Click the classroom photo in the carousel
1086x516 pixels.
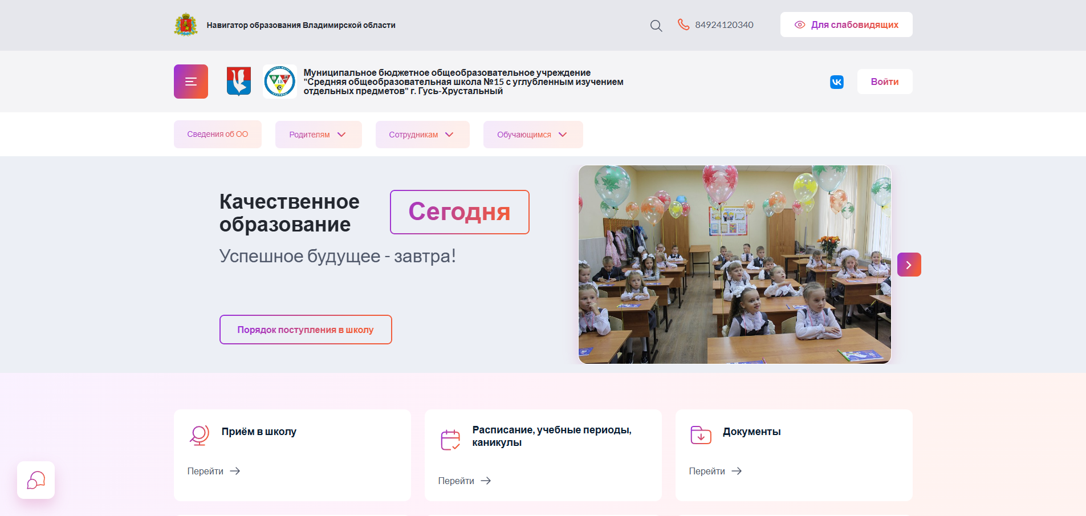pos(734,265)
